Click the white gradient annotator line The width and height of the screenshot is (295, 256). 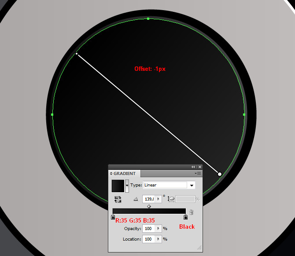[x=148, y=114]
